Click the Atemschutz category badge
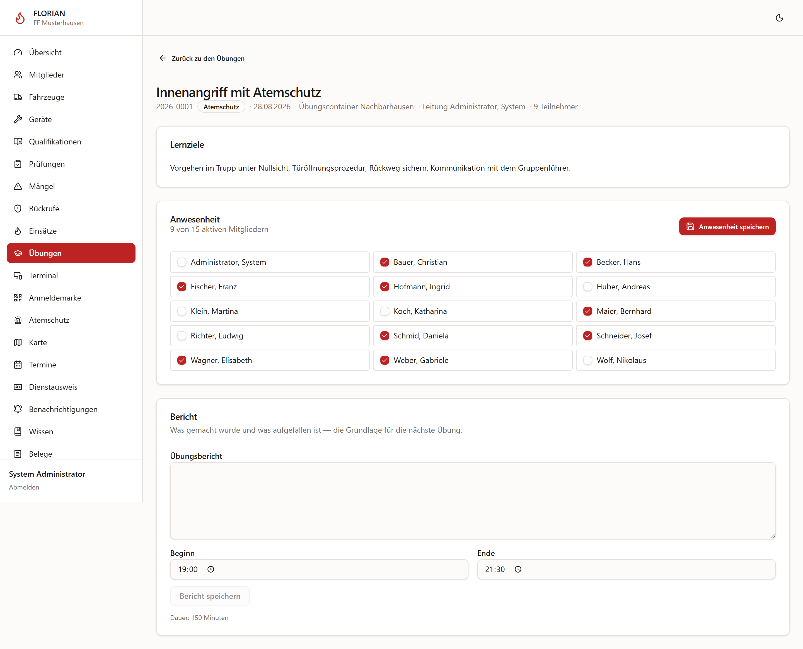803x649 pixels. coord(221,107)
